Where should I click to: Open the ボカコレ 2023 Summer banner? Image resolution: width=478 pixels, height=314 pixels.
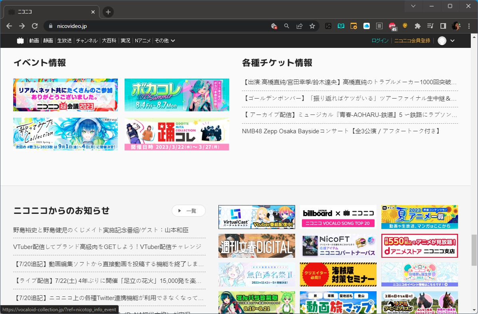point(177,95)
